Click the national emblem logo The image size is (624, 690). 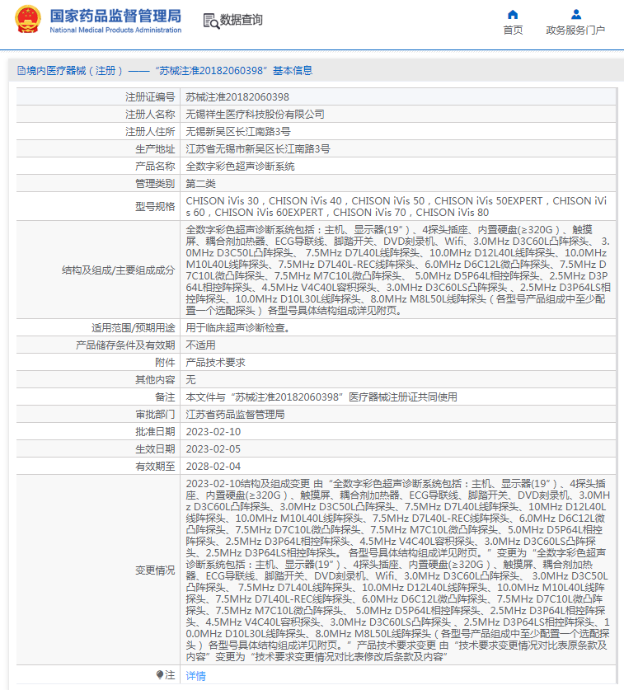pos(27,20)
